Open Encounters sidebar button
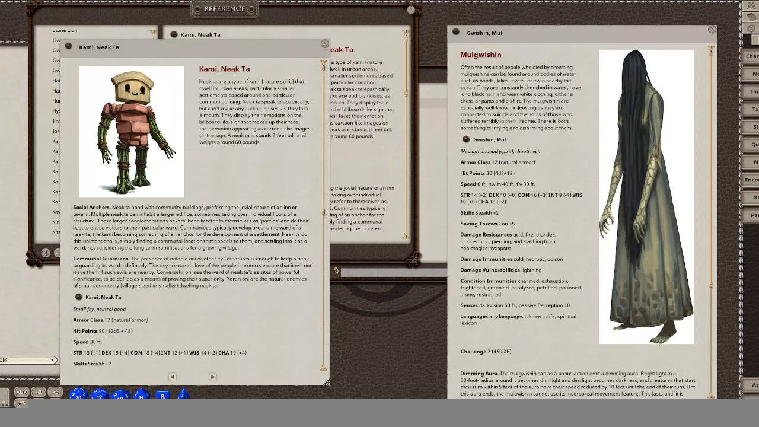Image resolution: width=759 pixels, height=427 pixels. [x=751, y=180]
